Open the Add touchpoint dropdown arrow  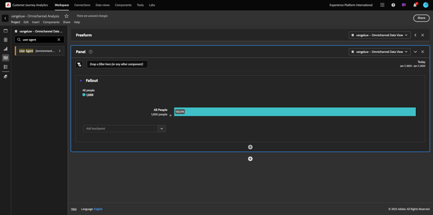point(162,129)
